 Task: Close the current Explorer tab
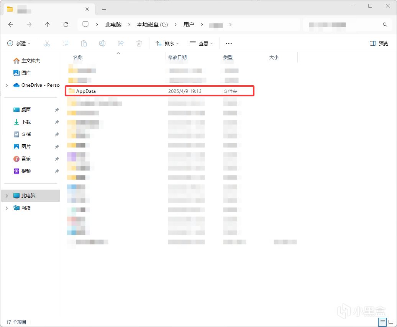[87, 9]
